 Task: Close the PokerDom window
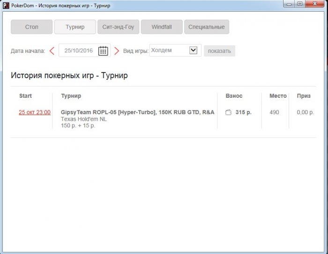tap(315, 4)
